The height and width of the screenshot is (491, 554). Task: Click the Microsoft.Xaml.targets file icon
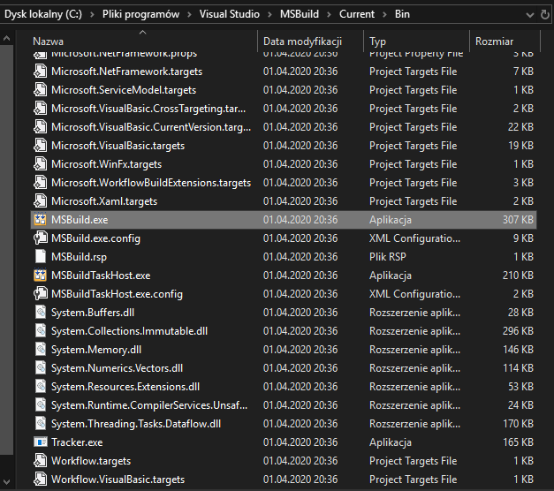pos(41,201)
